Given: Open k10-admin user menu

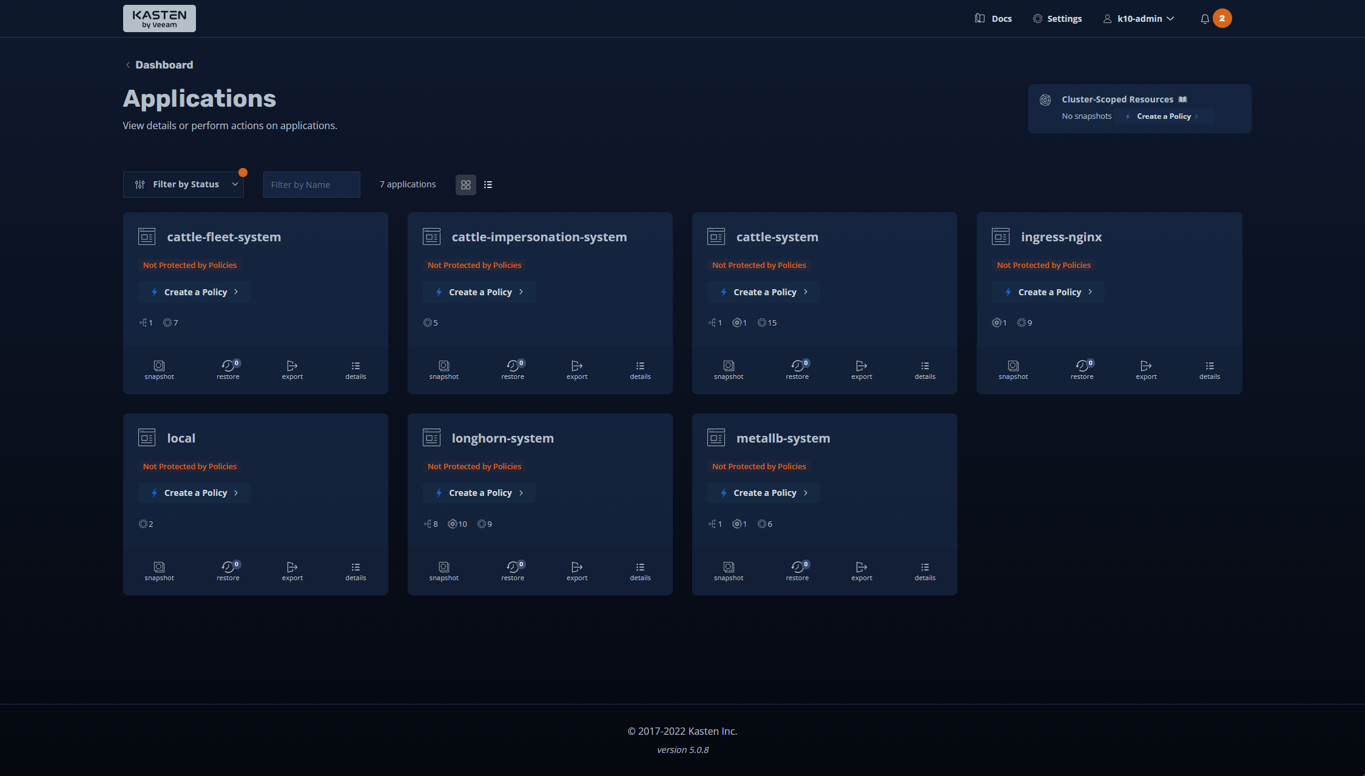Looking at the screenshot, I should pyautogui.click(x=1139, y=19).
